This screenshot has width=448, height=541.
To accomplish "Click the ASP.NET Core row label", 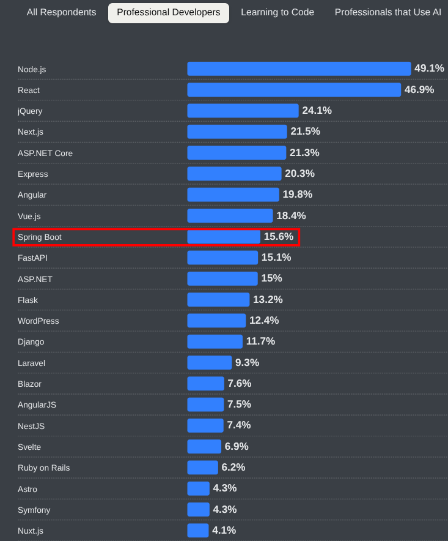I will [x=45, y=153].
